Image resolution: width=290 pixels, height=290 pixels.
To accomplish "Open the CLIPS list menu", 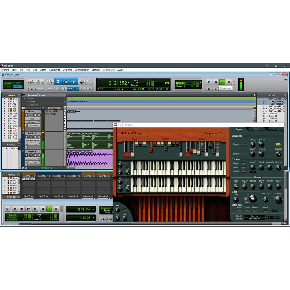I will [286, 95].
